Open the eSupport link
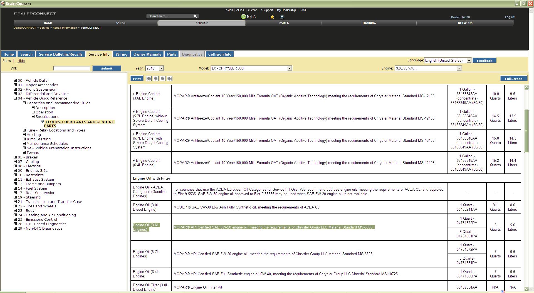The width and height of the screenshot is (534, 293). (267, 10)
